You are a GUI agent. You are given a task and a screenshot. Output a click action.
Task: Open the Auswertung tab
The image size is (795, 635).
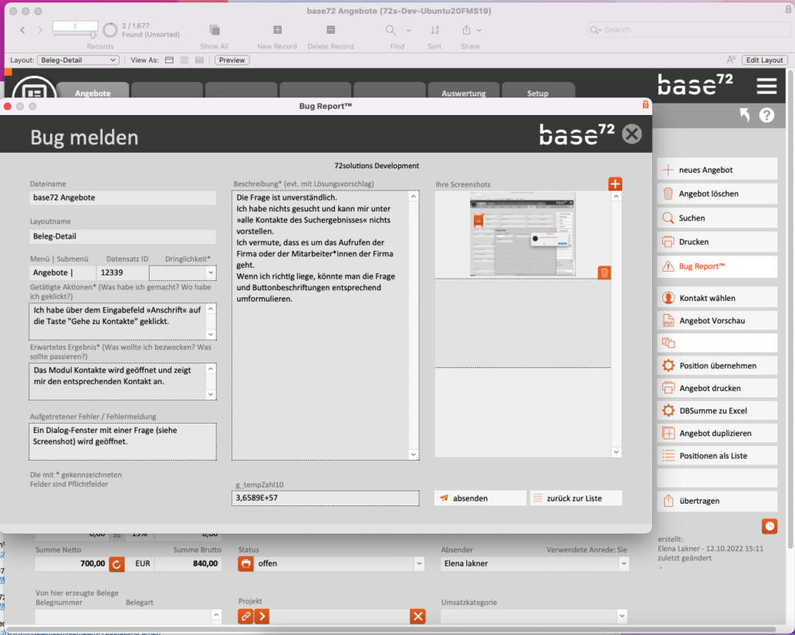464,93
